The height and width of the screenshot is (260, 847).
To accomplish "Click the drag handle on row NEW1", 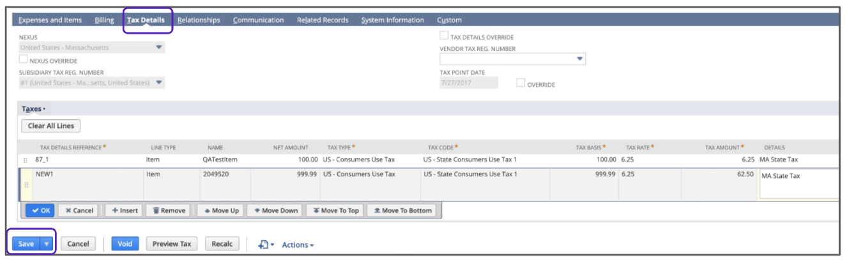I will 26,185.
